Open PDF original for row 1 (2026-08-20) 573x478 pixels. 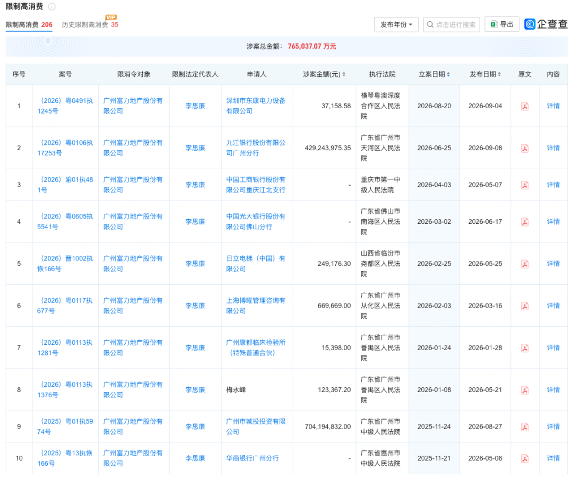coord(525,106)
